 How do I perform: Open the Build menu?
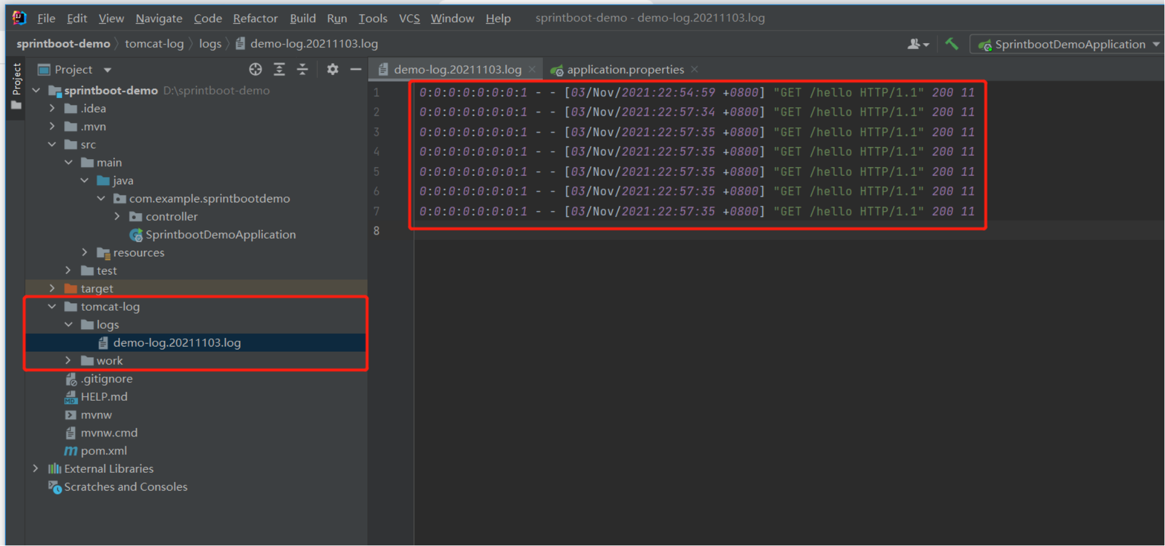(303, 18)
